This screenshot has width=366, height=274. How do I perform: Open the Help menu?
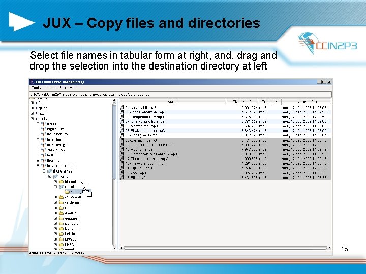(73, 88)
